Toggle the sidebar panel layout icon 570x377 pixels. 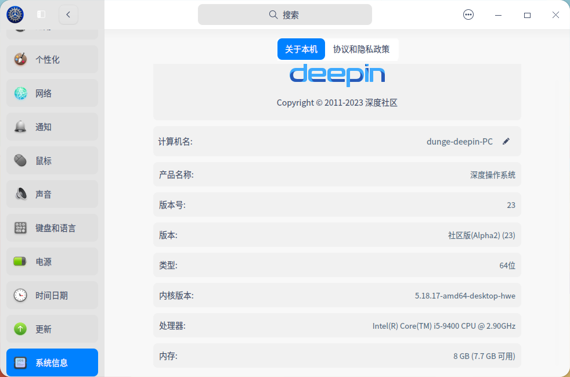tap(40, 14)
